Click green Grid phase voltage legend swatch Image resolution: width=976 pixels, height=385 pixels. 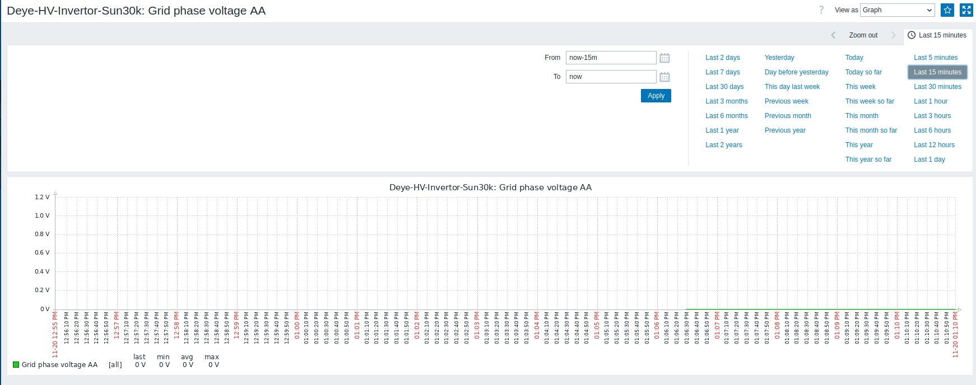tap(16, 365)
